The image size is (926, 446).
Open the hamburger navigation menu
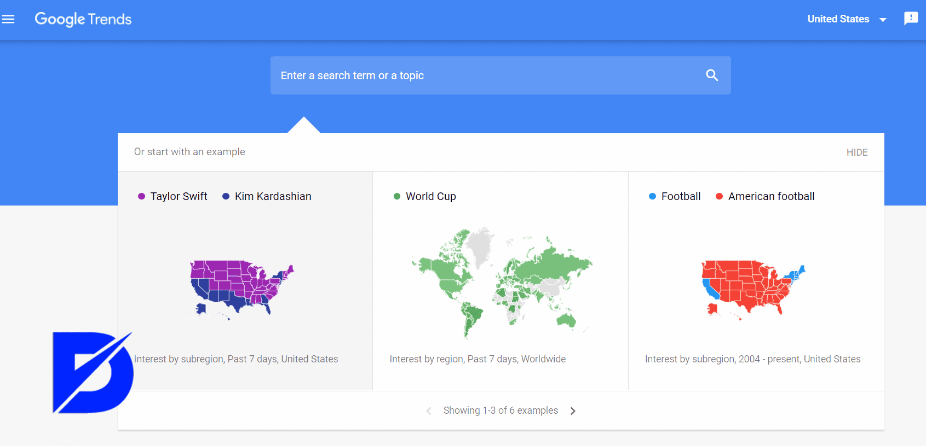point(8,20)
